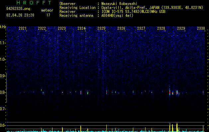Click the HROFFT title text
Viewport: 209px width, 132px height.
coord(34,3)
